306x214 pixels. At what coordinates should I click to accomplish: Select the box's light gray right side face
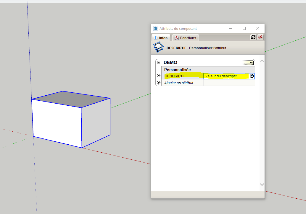[x=96, y=123]
